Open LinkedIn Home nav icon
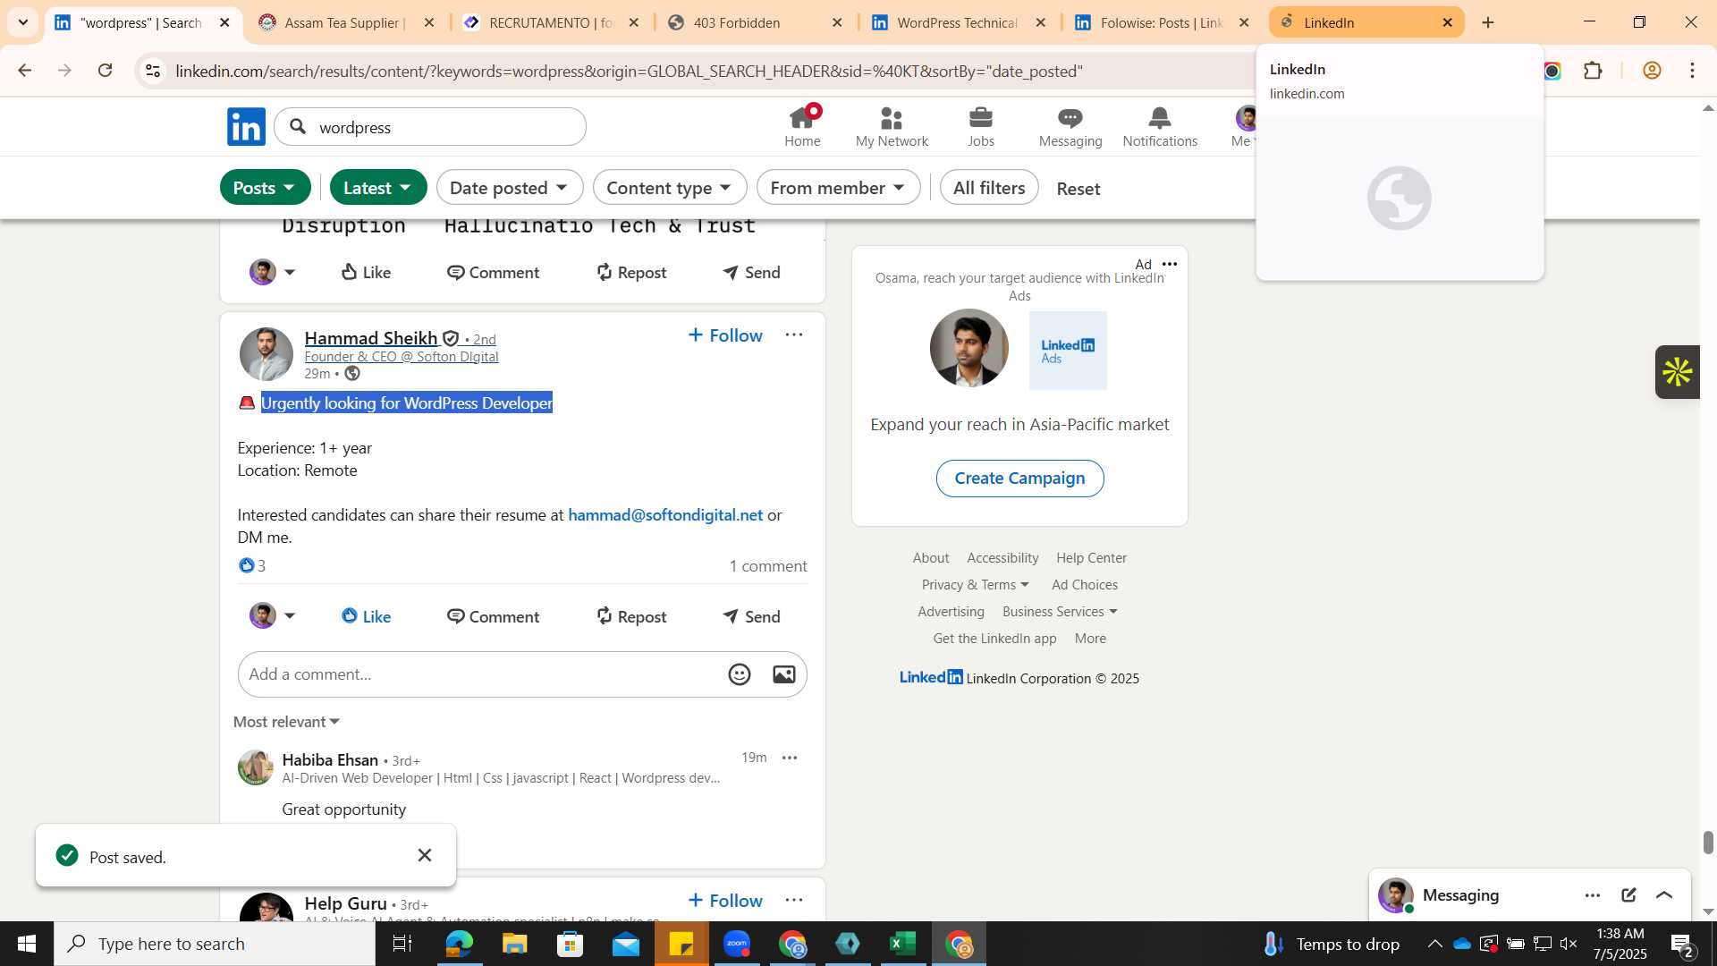 click(x=802, y=127)
